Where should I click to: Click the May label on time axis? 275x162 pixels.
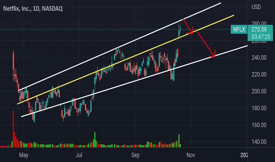click(24, 155)
